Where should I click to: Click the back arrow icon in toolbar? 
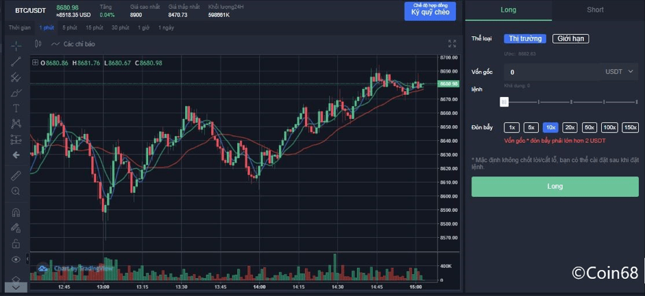[x=16, y=155]
